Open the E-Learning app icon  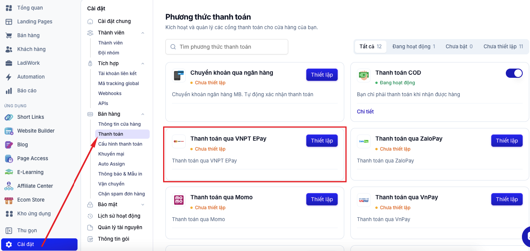pos(9,172)
